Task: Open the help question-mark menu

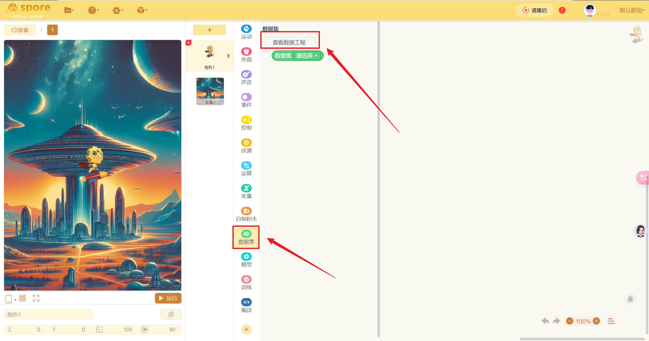Action: tap(93, 10)
